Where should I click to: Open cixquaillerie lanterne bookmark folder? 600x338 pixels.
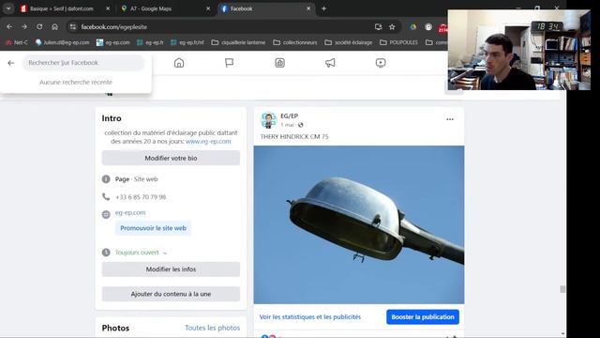[238, 42]
